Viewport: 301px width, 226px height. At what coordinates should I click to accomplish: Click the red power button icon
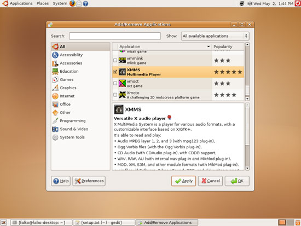tap(298, 3)
